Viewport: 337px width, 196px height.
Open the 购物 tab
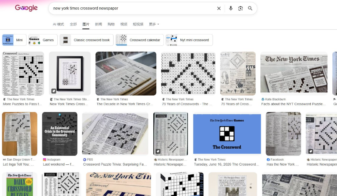[111, 24]
